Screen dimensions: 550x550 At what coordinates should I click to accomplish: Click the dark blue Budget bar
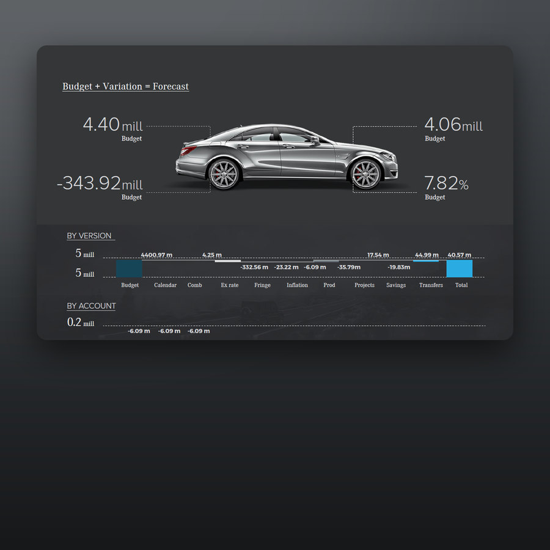point(129,269)
